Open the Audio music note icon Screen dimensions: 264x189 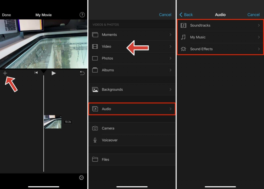click(x=95, y=109)
